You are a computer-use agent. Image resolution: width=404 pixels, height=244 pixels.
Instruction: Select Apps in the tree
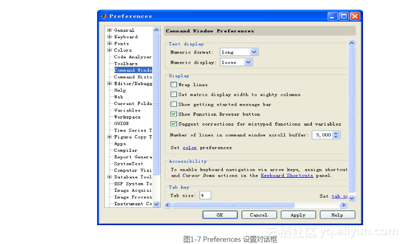(x=120, y=144)
